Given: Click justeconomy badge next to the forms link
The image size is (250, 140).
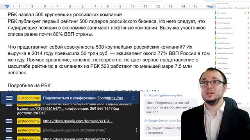Looking at the screenshot, I should pos(29,121).
